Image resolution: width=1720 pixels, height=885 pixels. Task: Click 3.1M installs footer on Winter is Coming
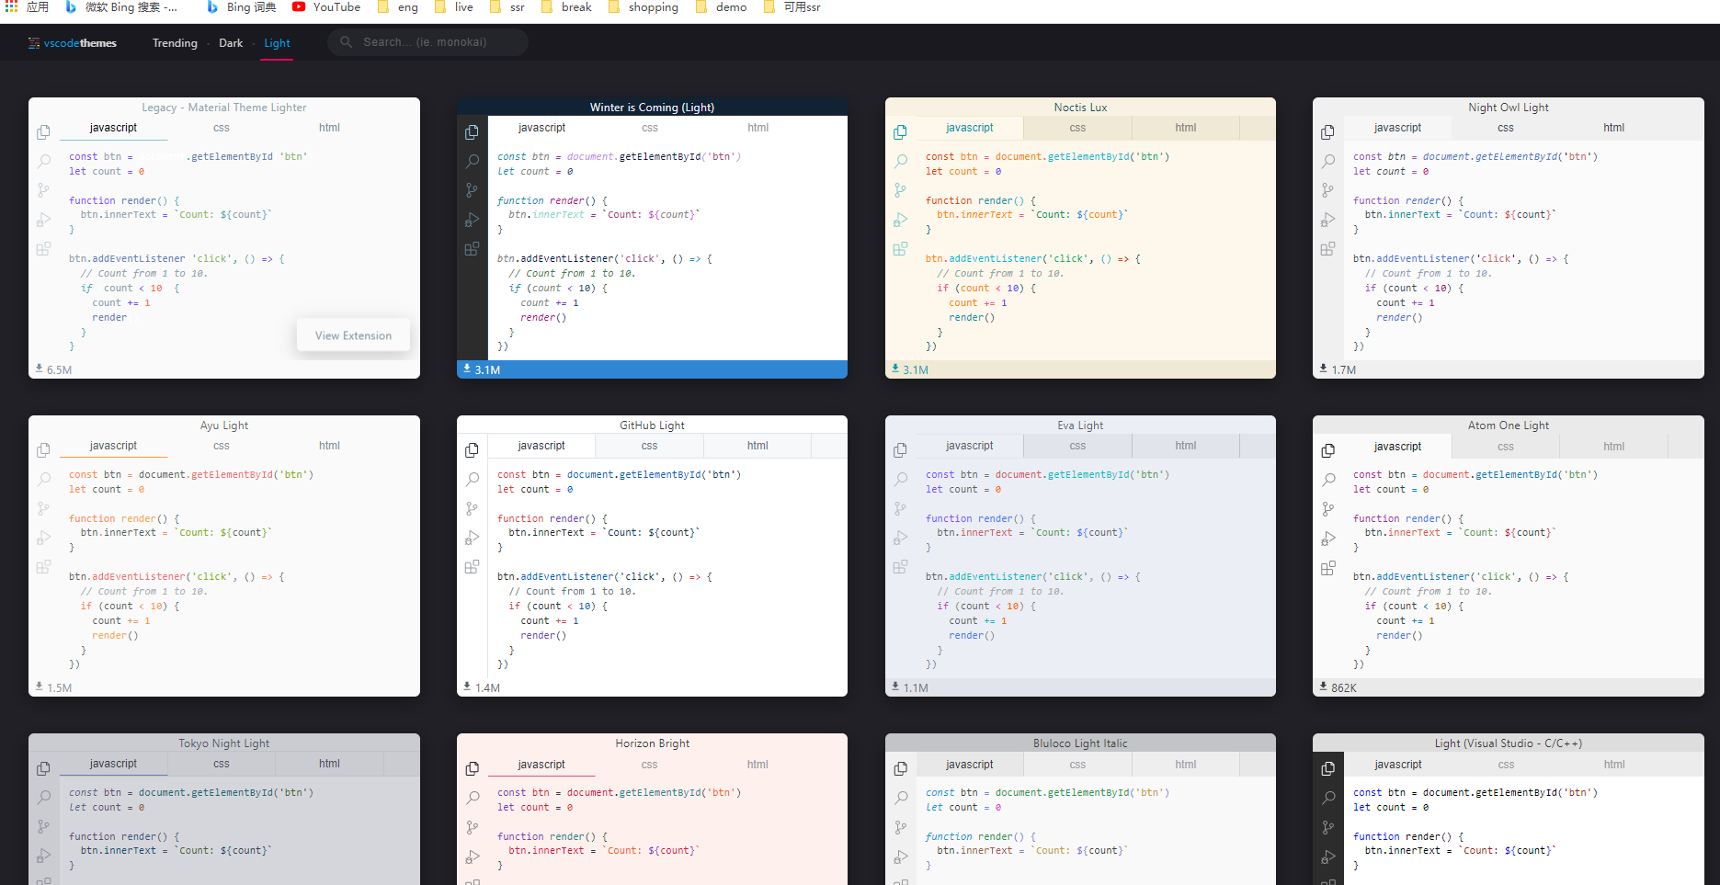[652, 369]
